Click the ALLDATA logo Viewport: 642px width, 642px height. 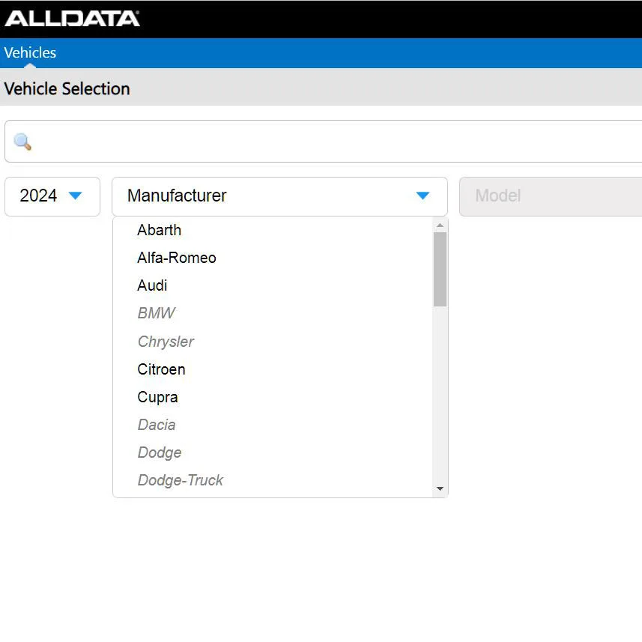tap(72, 18)
